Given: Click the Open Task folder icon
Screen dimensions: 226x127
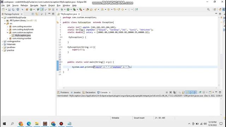Looking at the screenshot, I should 91,10.
